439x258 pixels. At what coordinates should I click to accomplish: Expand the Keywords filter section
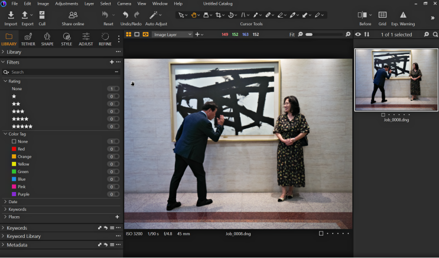coord(17,209)
